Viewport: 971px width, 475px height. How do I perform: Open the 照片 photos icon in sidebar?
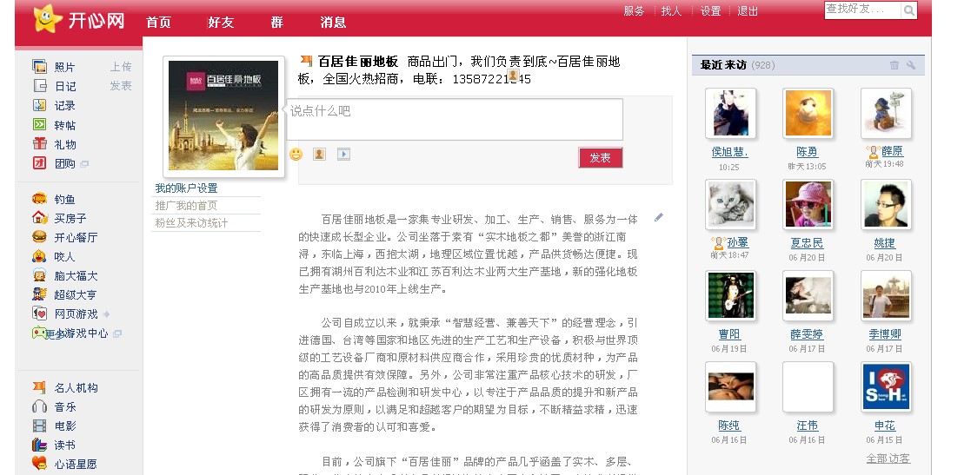[x=40, y=67]
